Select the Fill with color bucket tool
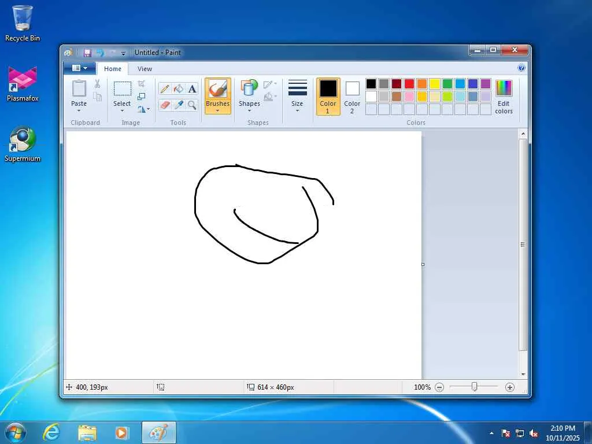The width and height of the screenshot is (592, 444). (x=178, y=89)
